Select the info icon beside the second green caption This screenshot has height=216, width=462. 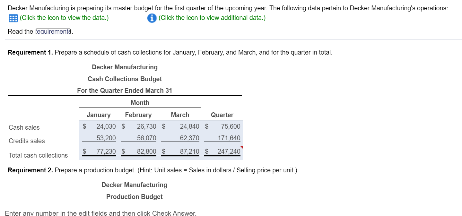[151, 18]
